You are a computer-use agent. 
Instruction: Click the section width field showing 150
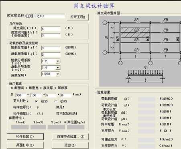pos(36,95)
